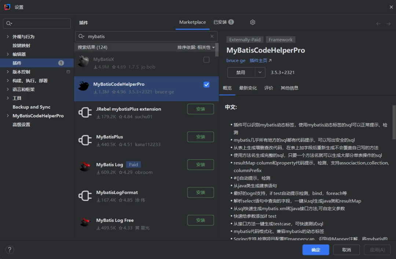Screen dimensions: 396x259
Task: Click the settings search magnifier icon
Action: click(x=9, y=23)
